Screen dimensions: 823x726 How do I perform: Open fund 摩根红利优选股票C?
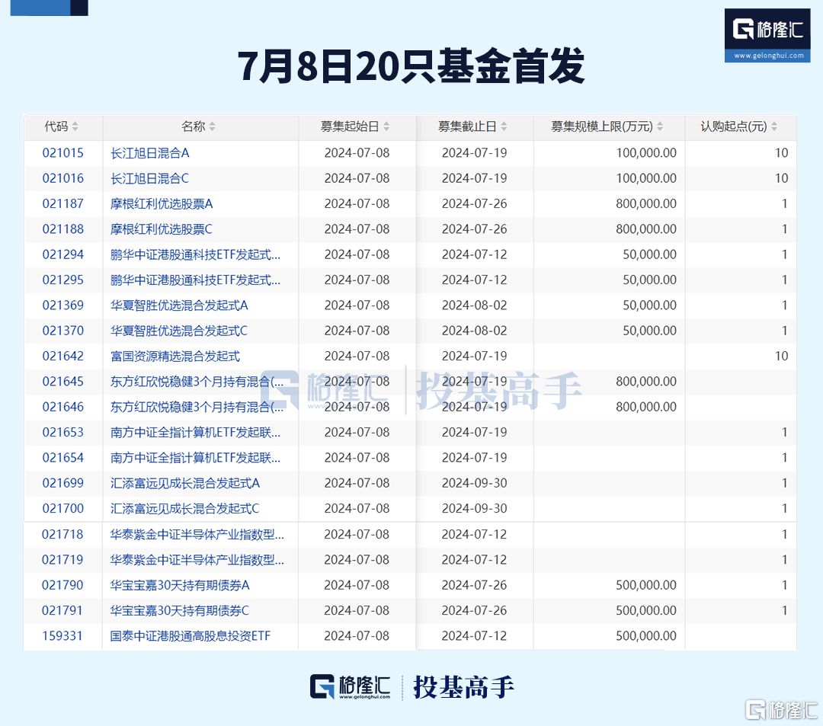click(x=162, y=229)
